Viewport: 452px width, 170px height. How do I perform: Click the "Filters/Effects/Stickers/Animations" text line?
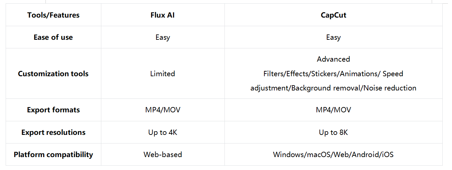click(321, 74)
